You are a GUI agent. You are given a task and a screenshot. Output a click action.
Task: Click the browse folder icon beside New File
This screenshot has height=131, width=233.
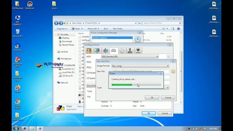coord(173,71)
